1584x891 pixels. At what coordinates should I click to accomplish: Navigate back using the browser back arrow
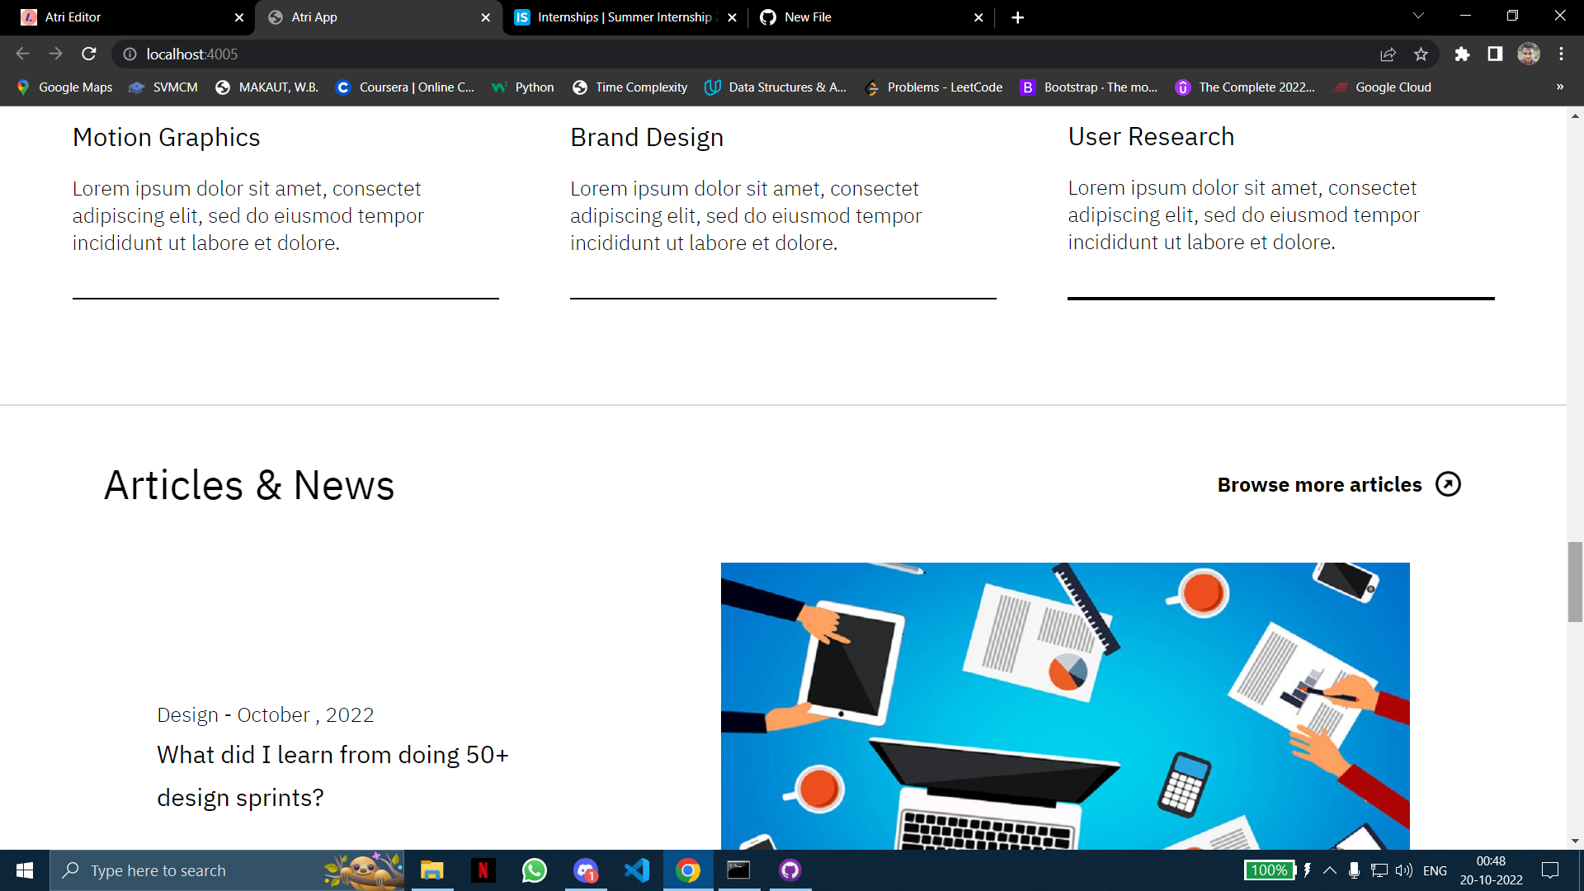coord(21,54)
